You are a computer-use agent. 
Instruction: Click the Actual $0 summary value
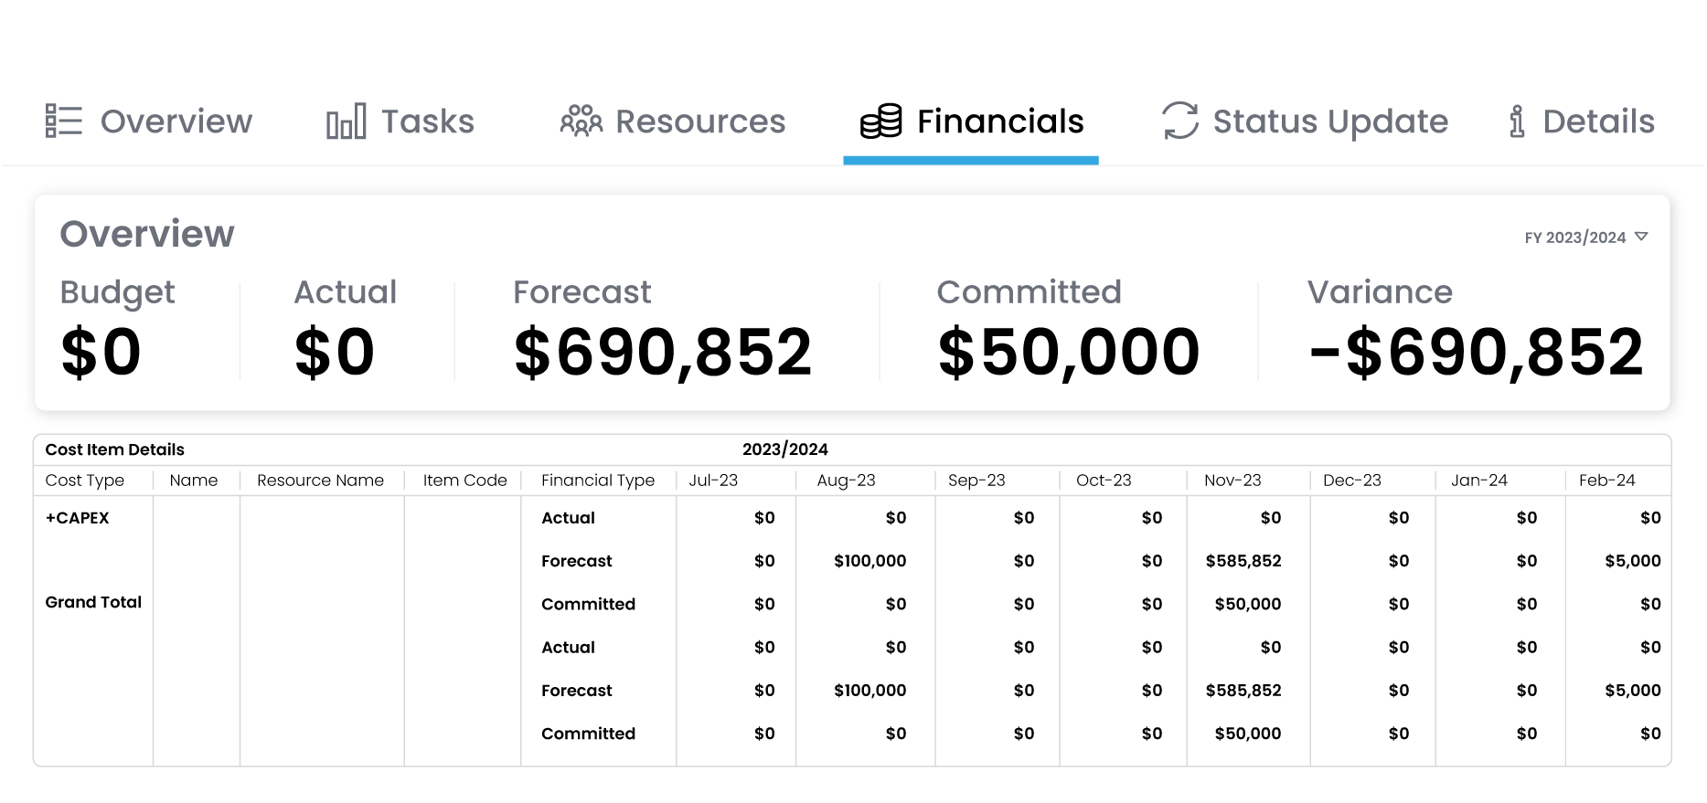pos(335,353)
